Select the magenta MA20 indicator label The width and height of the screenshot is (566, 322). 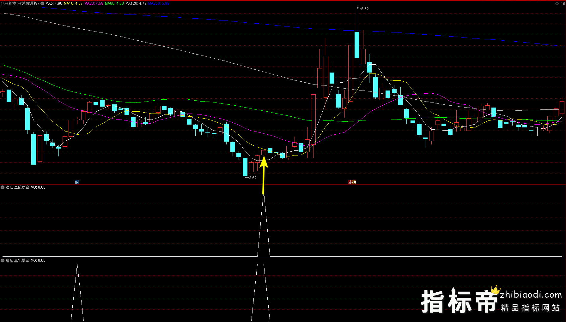tap(94, 3)
